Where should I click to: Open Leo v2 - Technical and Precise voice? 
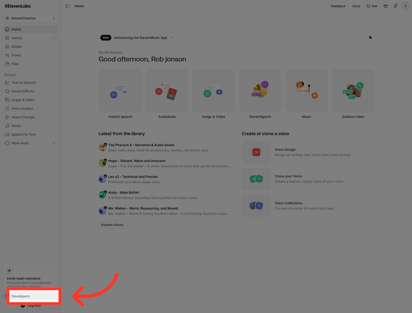click(x=165, y=179)
